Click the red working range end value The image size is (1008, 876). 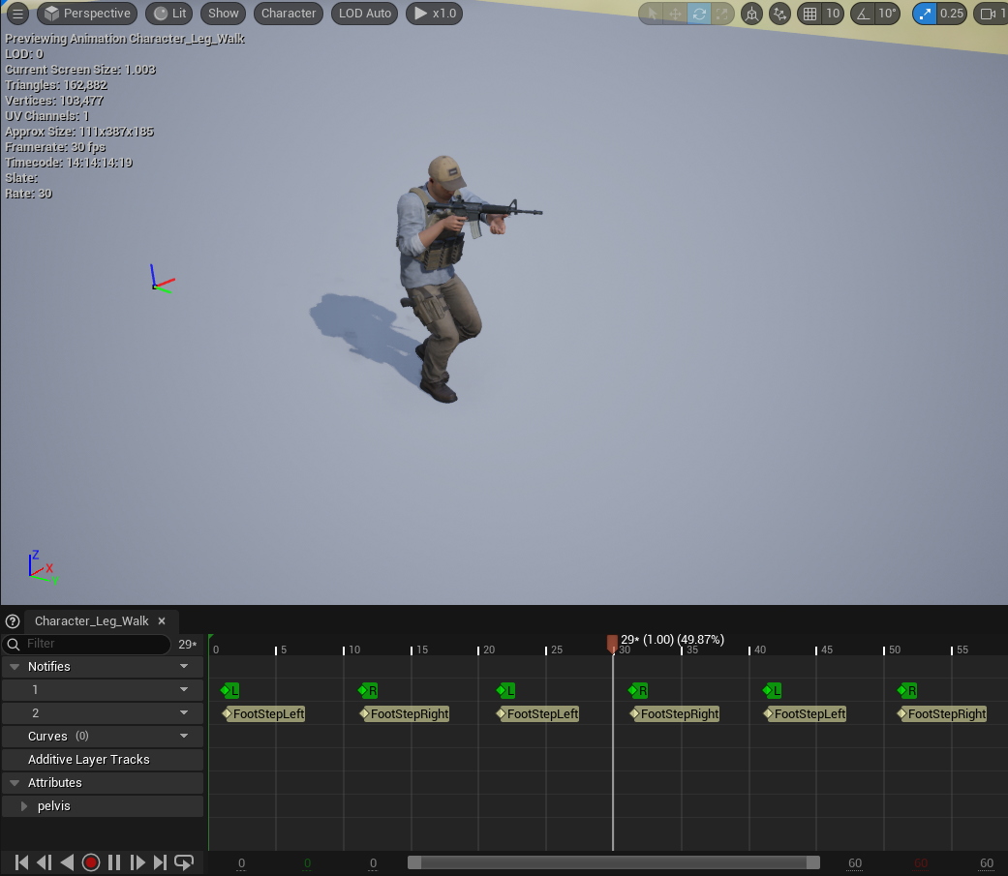pyautogui.click(x=921, y=863)
